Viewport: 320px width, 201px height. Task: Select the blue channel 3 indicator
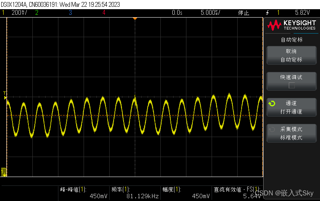click(70, 13)
